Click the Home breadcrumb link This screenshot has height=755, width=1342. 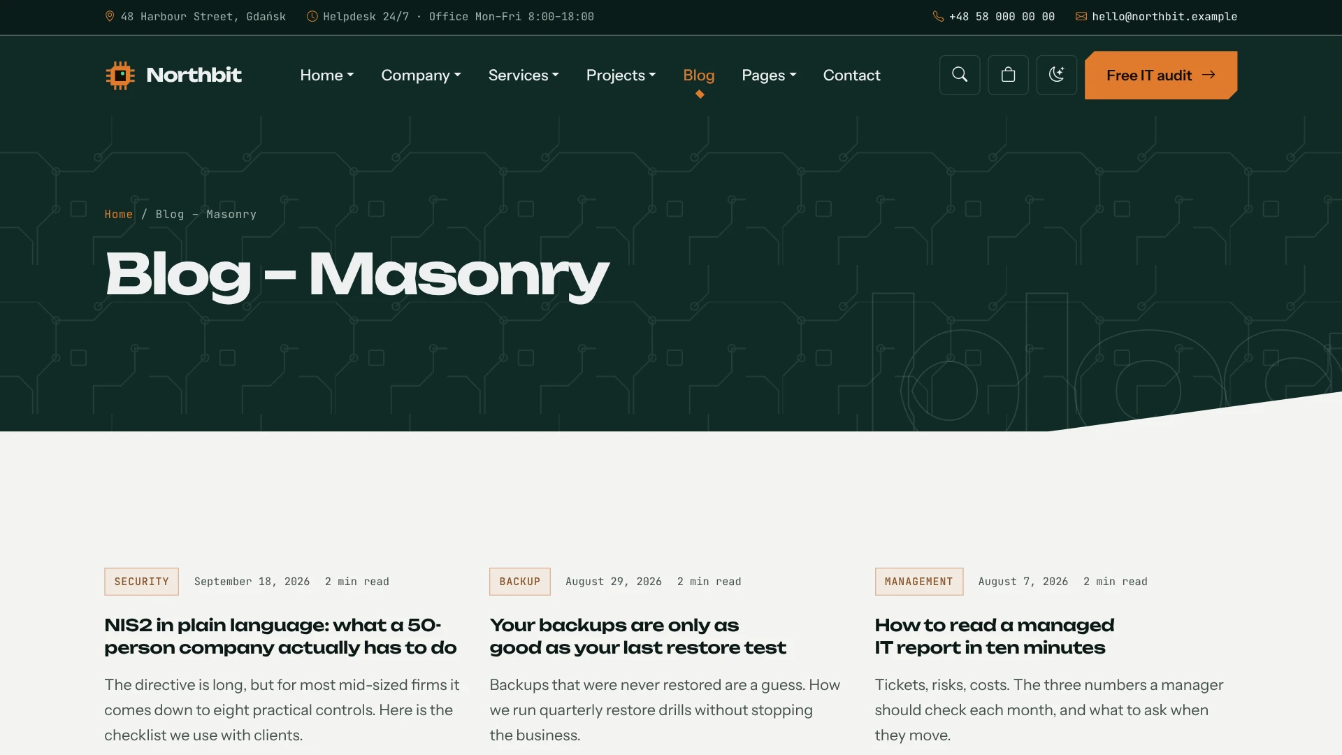coord(118,214)
